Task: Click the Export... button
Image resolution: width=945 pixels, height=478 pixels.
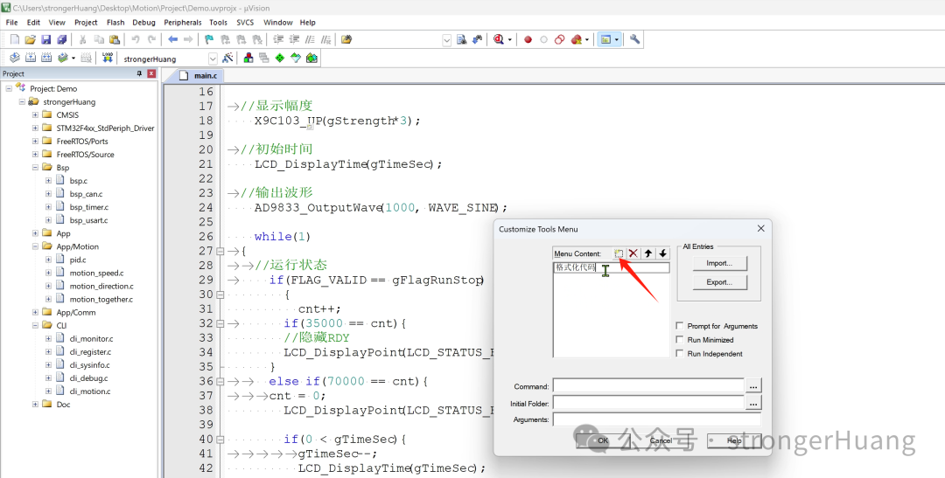Action: pos(719,282)
